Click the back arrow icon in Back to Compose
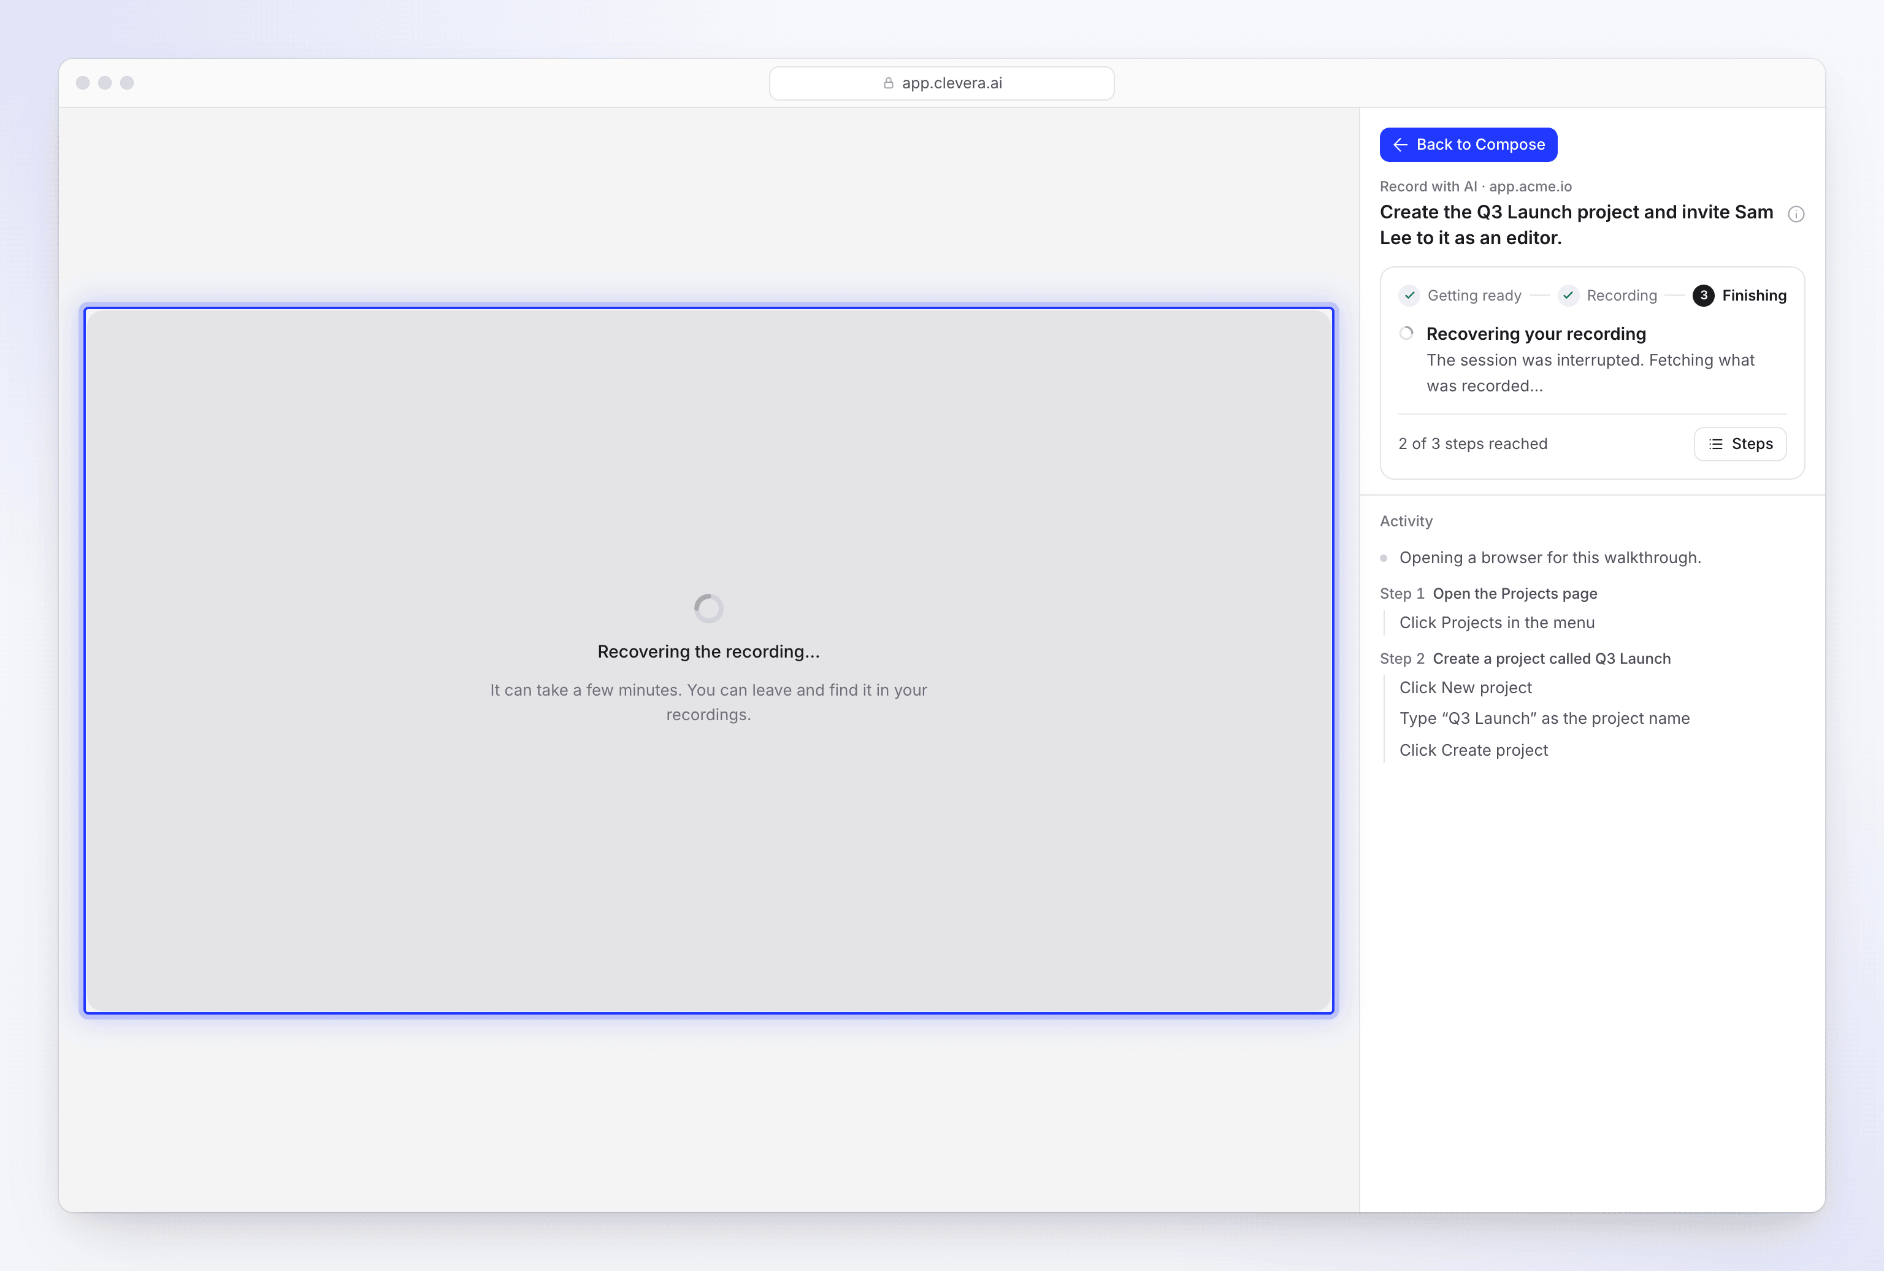Image resolution: width=1884 pixels, height=1271 pixels. point(1400,144)
